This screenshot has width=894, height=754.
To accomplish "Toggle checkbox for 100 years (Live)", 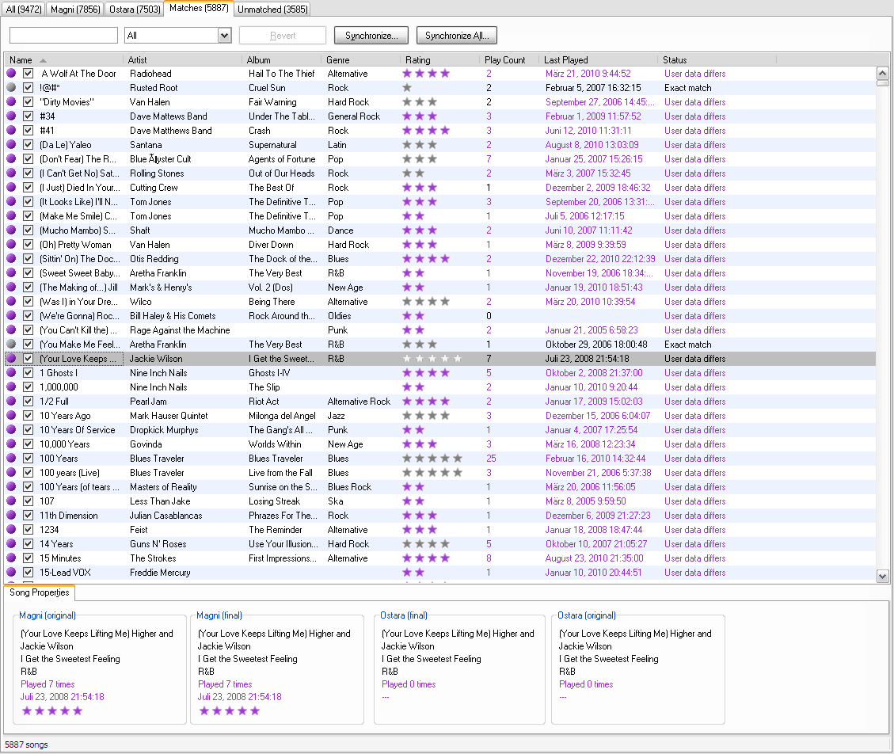I will point(28,472).
